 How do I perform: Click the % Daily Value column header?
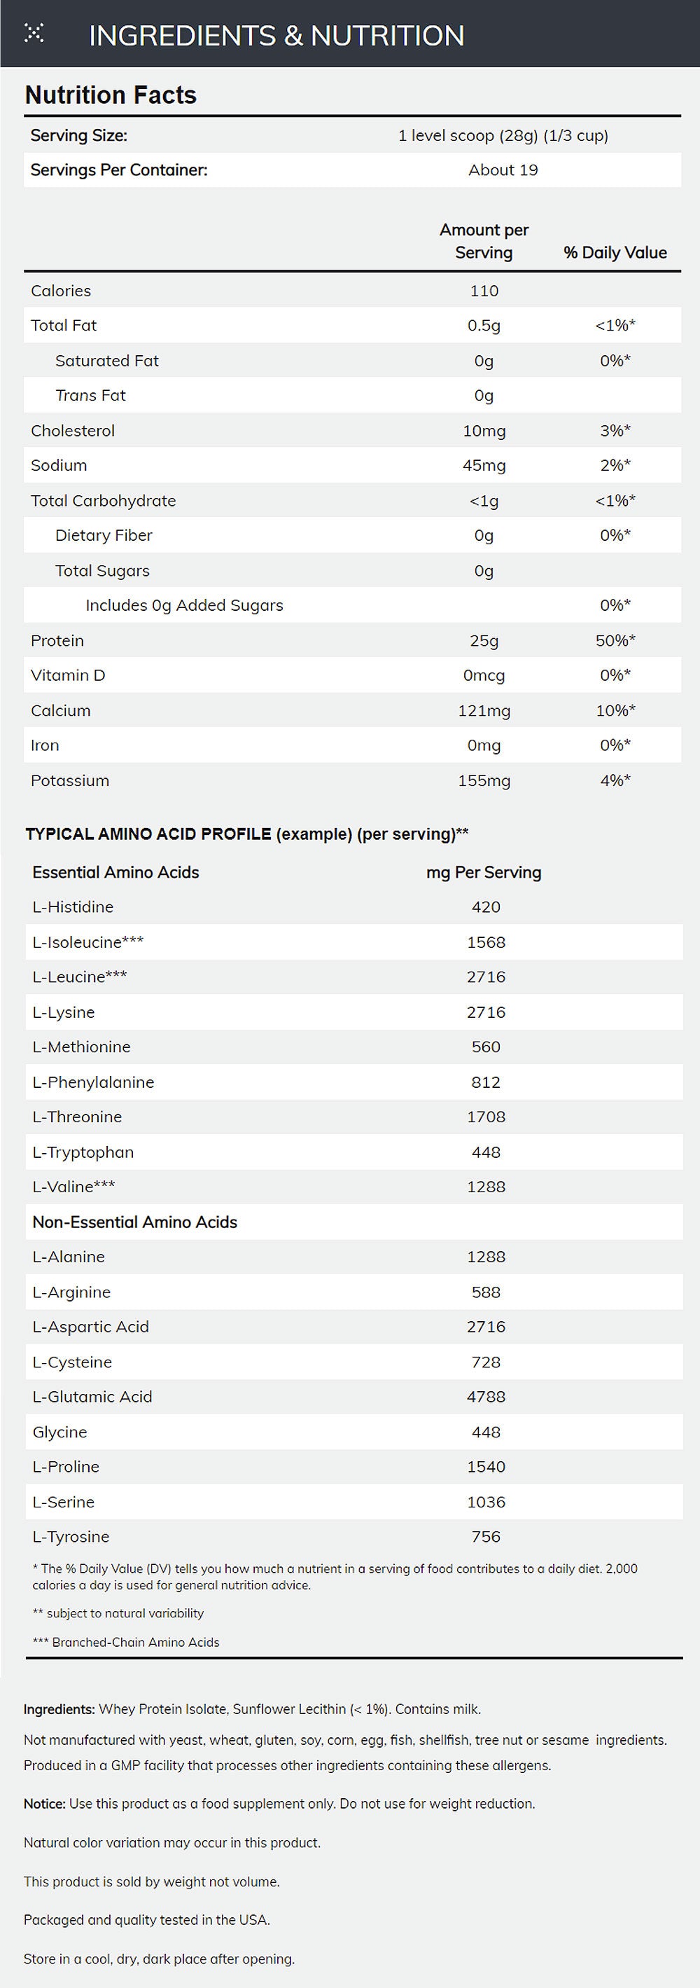coord(615,252)
